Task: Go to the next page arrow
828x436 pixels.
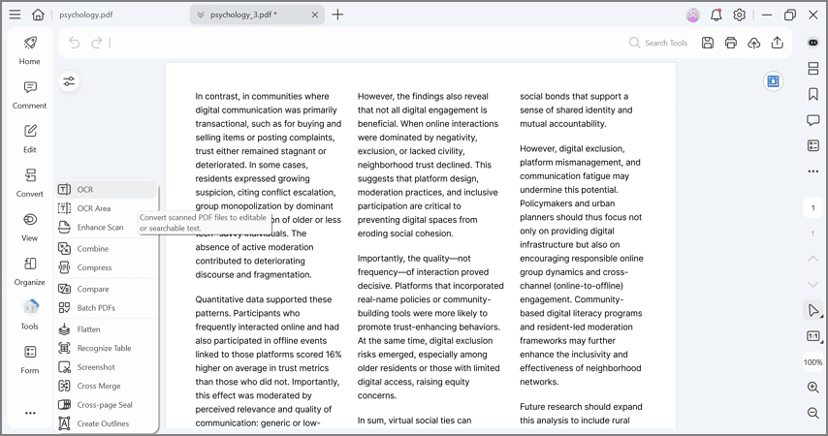Action: point(813,285)
